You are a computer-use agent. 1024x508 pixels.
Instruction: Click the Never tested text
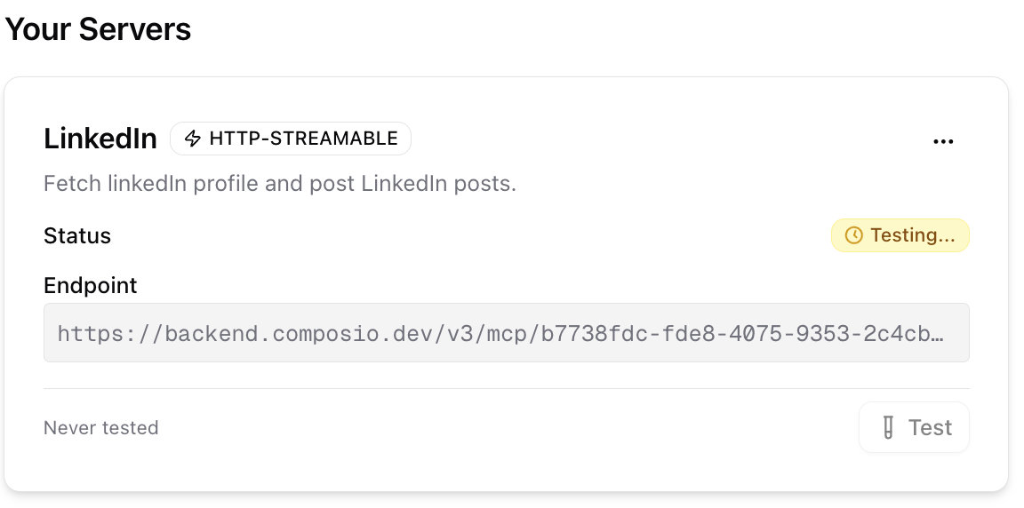click(101, 428)
